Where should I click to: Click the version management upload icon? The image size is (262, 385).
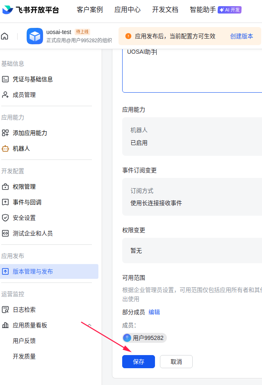[5, 271]
